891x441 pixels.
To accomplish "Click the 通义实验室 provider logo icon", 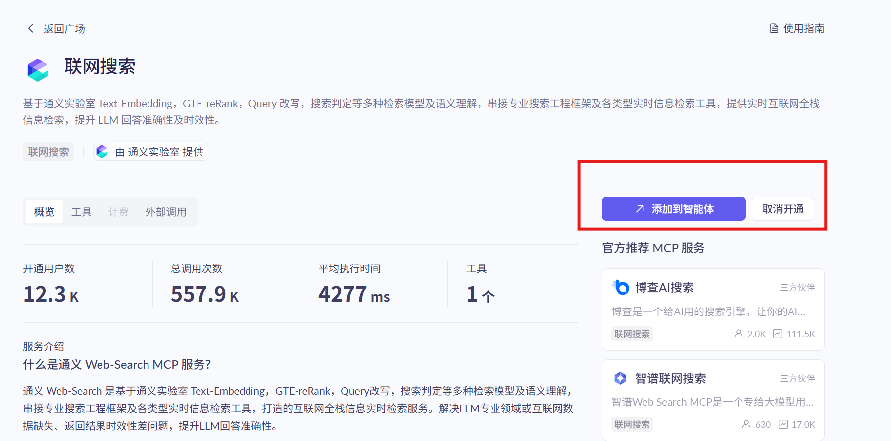I will 102,152.
